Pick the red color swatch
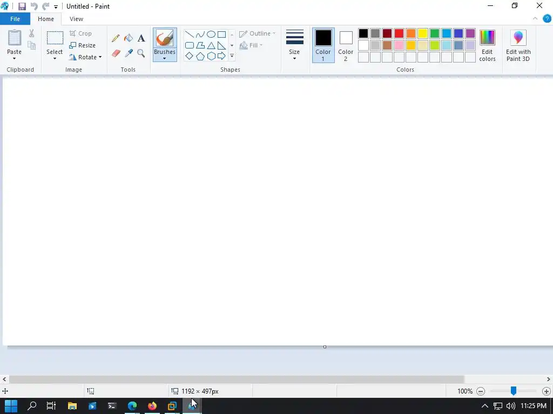Screen dimensions: 553x414 click(x=399, y=33)
